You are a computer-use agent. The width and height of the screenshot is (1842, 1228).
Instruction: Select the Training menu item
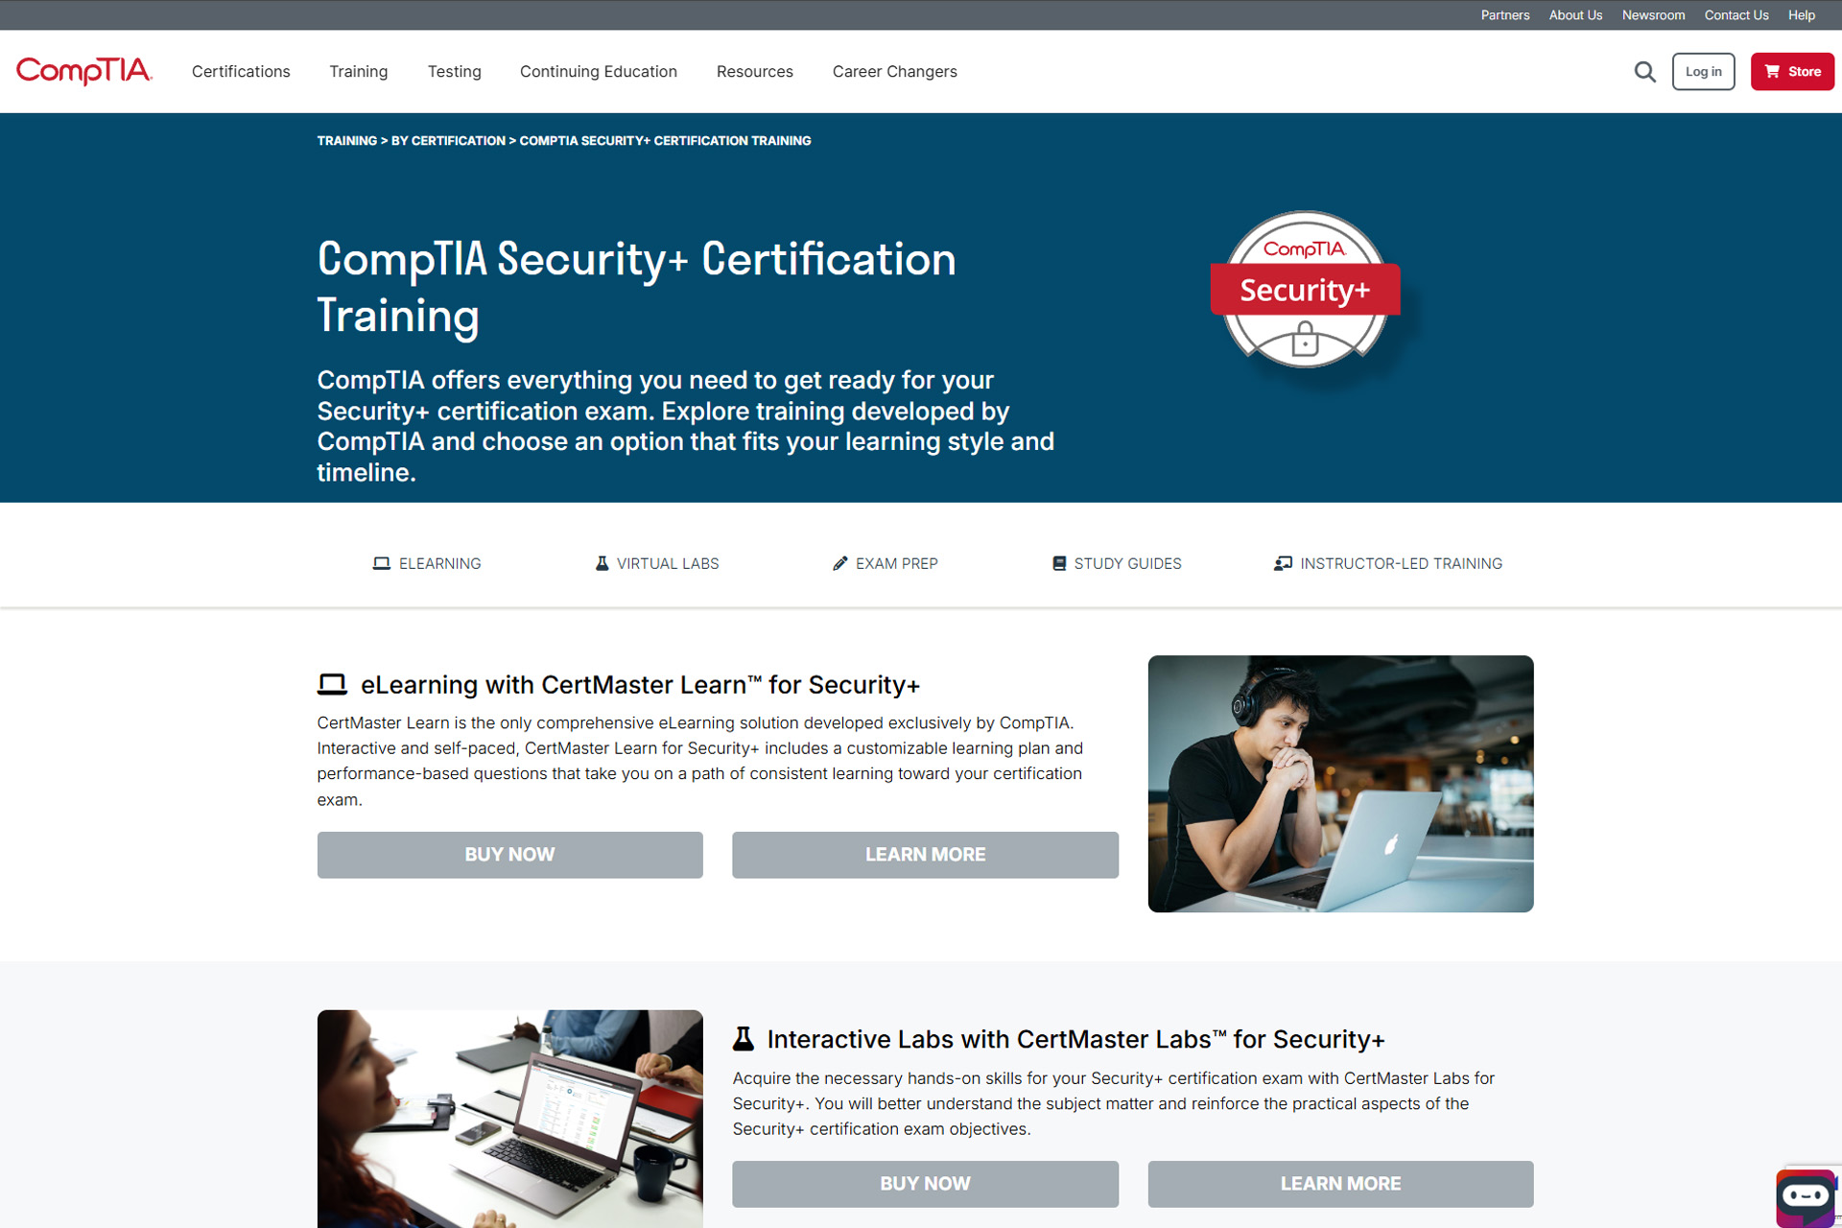tap(359, 71)
